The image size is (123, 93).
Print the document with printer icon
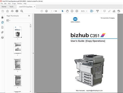tap(17, 11)
